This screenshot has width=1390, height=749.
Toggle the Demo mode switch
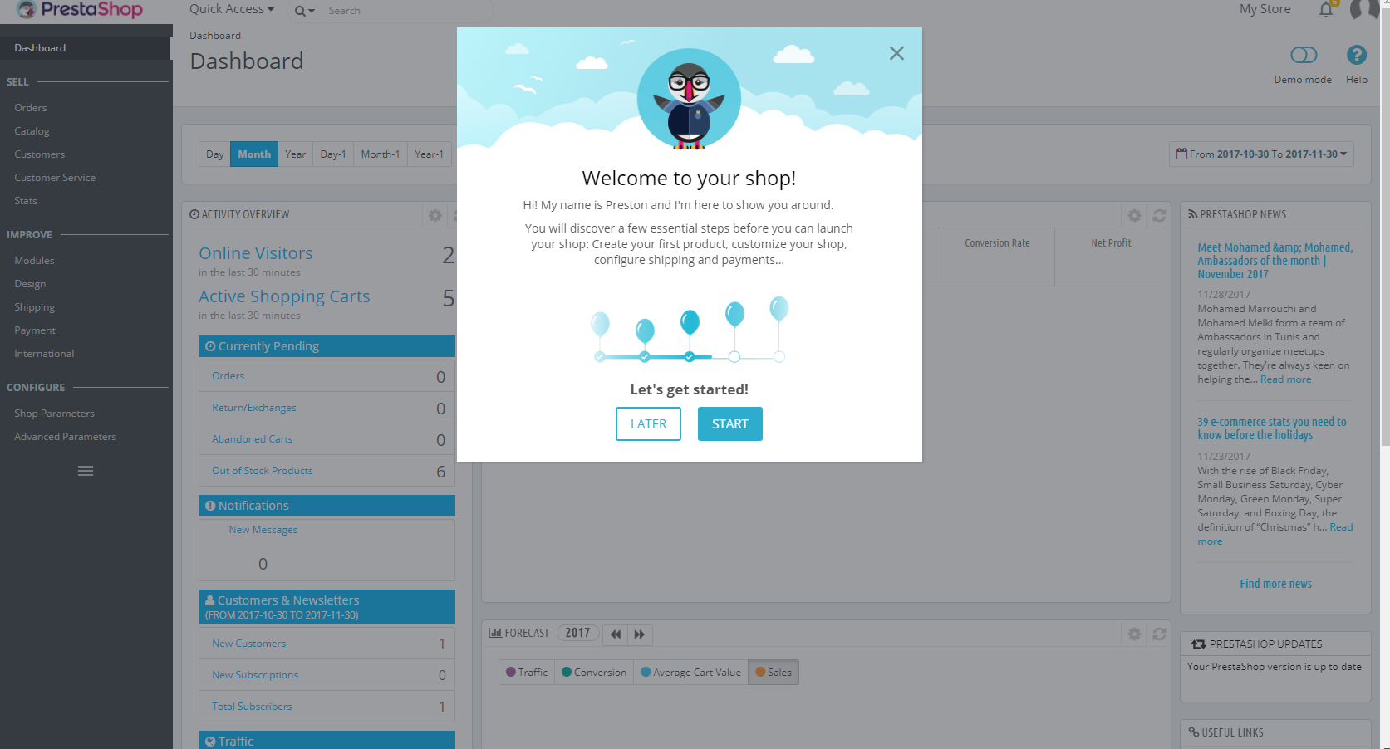[x=1304, y=55]
